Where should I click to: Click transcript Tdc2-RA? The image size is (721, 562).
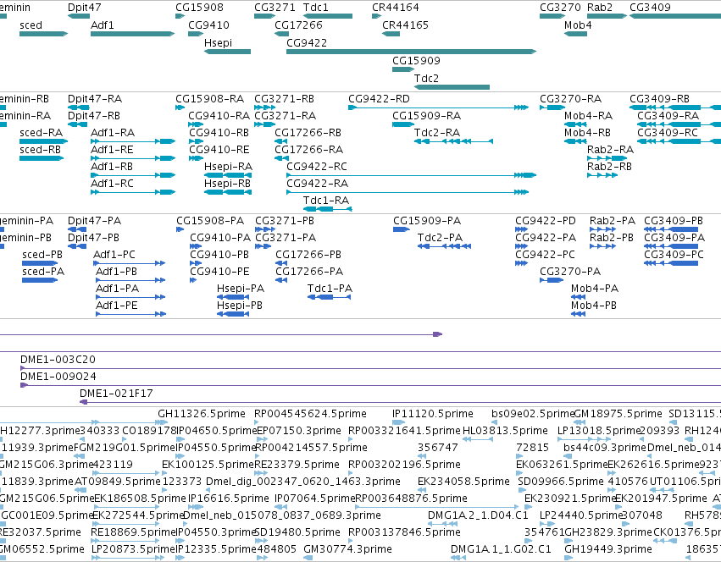tap(454, 141)
